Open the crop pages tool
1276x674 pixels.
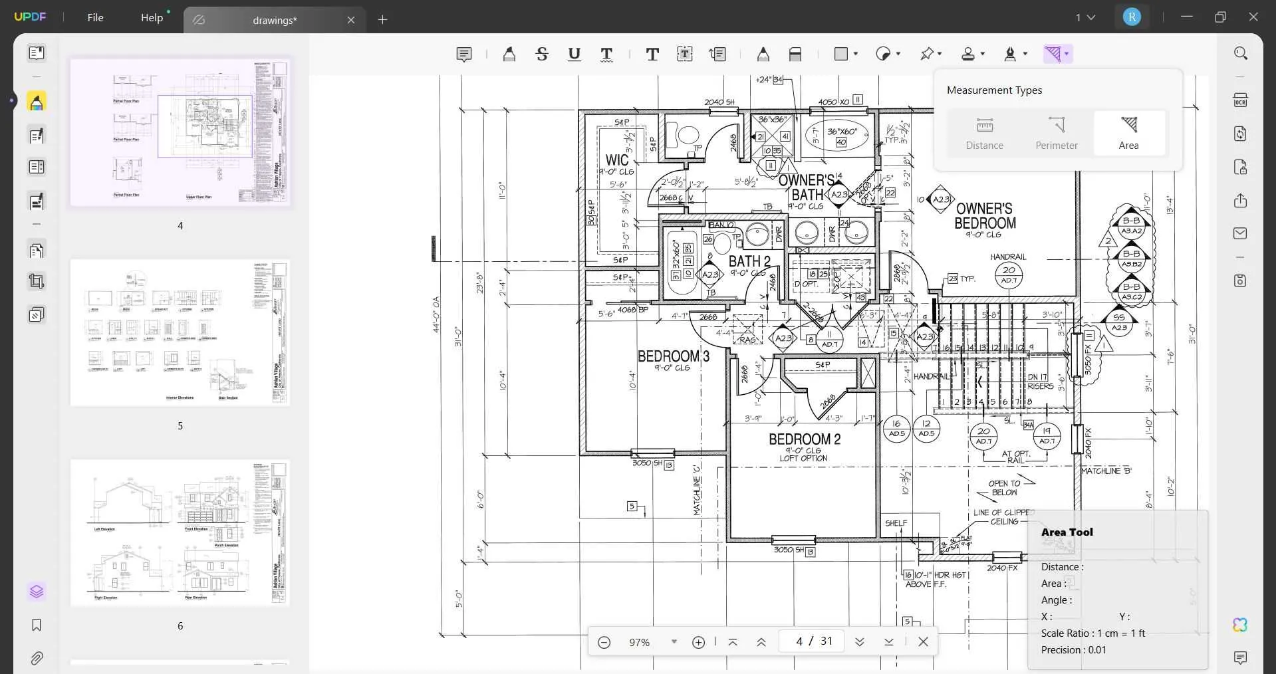pyautogui.click(x=37, y=281)
